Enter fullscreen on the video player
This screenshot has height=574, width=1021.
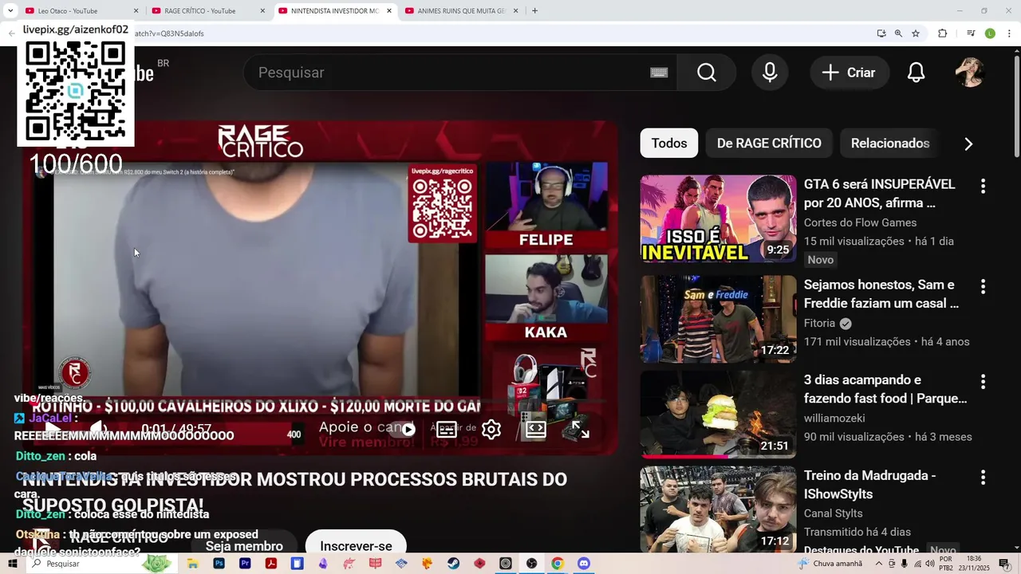click(581, 430)
